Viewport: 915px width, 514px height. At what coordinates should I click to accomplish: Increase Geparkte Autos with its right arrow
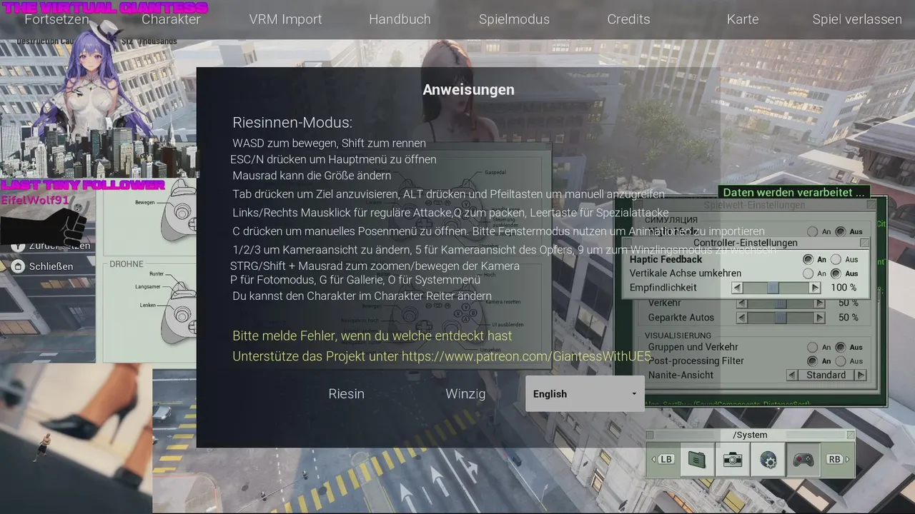[820, 318]
